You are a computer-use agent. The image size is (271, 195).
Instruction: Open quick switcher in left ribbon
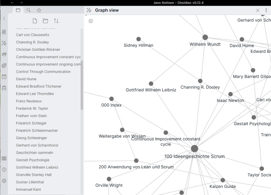(x=4, y=32)
